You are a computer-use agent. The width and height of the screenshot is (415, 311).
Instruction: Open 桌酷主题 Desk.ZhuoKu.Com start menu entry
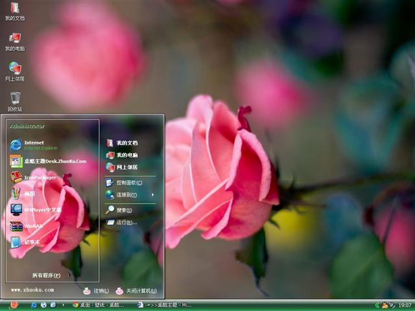pos(49,161)
